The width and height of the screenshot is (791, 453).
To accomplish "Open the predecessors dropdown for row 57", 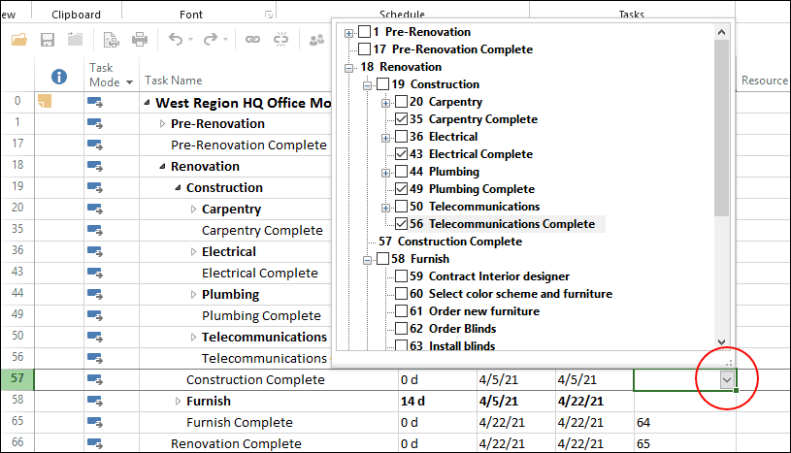I will pos(726,379).
